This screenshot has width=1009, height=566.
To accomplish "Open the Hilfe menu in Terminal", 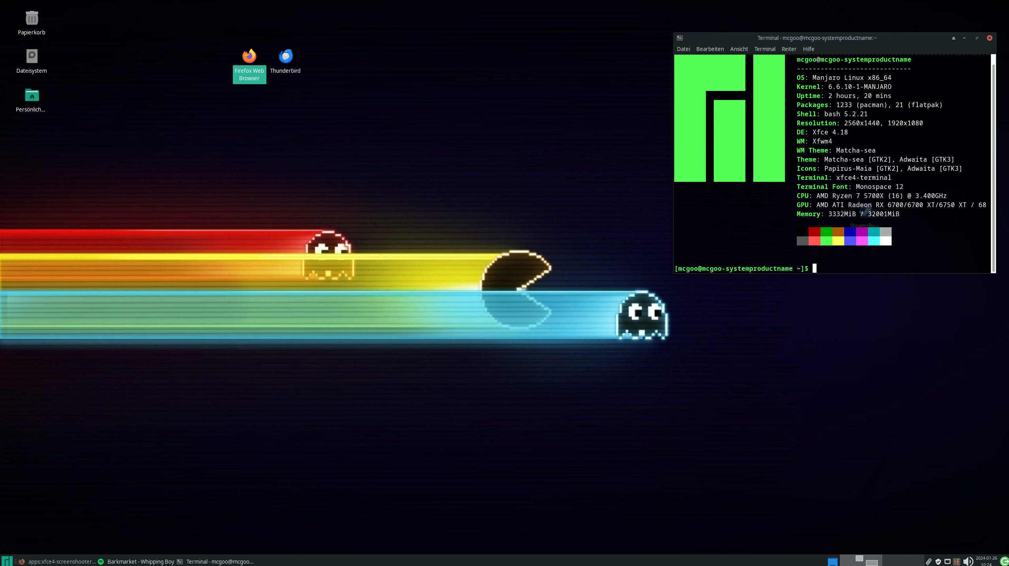I will [808, 49].
